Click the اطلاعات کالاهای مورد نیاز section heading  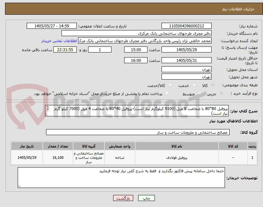pos(233,121)
